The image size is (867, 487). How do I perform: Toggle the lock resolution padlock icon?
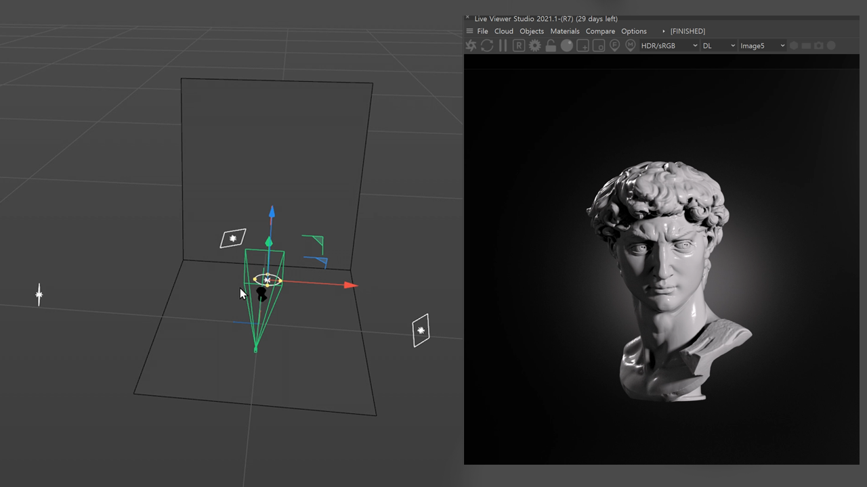(x=551, y=45)
